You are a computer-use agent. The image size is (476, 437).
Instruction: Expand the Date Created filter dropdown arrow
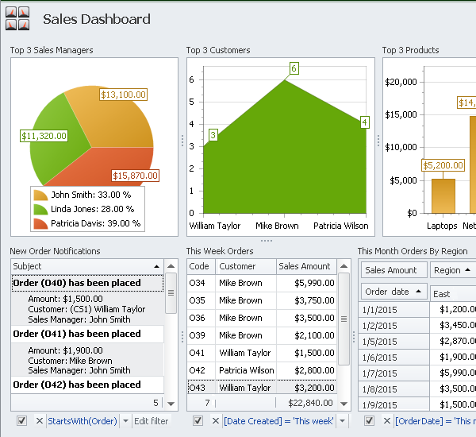[342, 421]
